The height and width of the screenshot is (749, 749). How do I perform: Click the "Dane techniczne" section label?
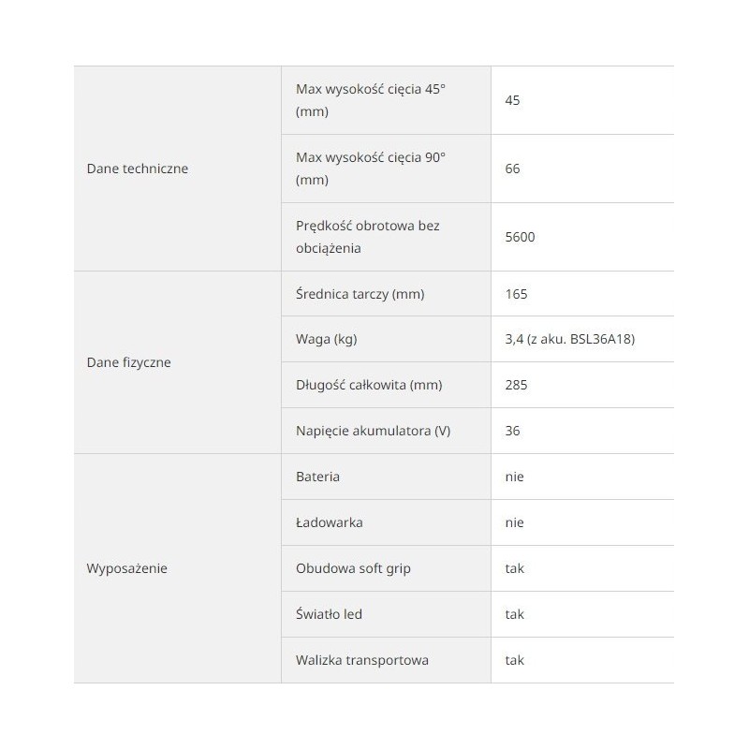(137, 169)
